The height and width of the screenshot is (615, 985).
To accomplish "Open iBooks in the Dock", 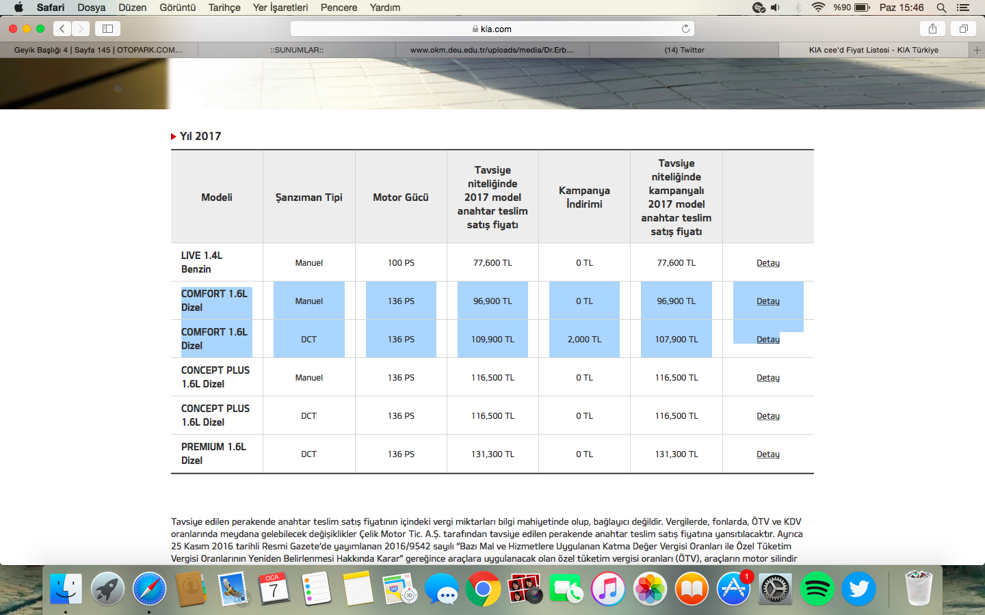I will pos(692,589).
